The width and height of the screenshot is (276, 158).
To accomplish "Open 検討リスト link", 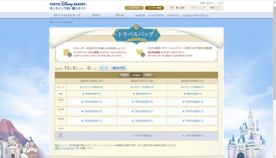I will pyautogui.click(x=215, y=8).
